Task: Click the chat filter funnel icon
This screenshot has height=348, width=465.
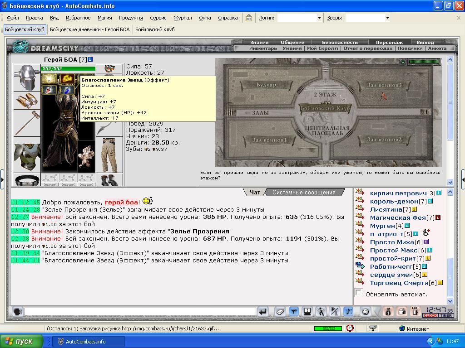Action: (x=294, y=312)
